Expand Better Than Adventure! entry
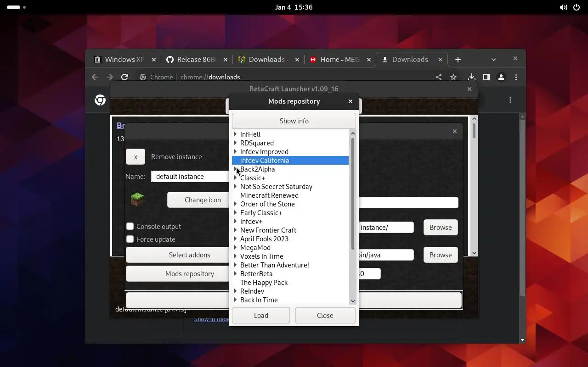 [x=235, y=265]
